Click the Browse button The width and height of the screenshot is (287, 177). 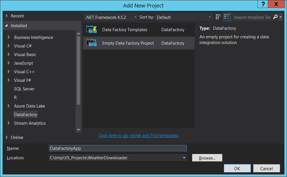coord(207,158)
